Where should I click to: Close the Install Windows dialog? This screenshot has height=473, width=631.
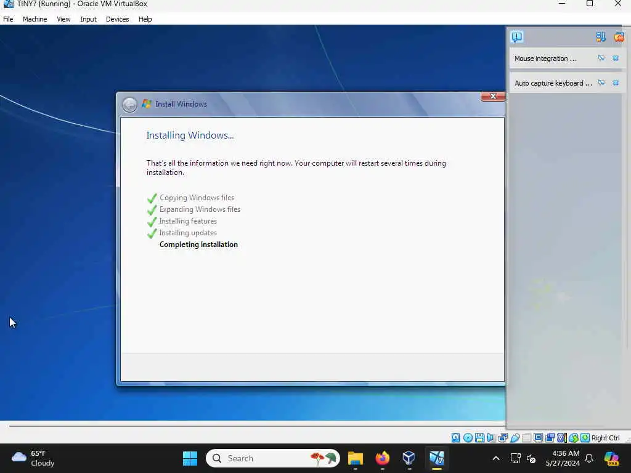click(x=493, y=96)
